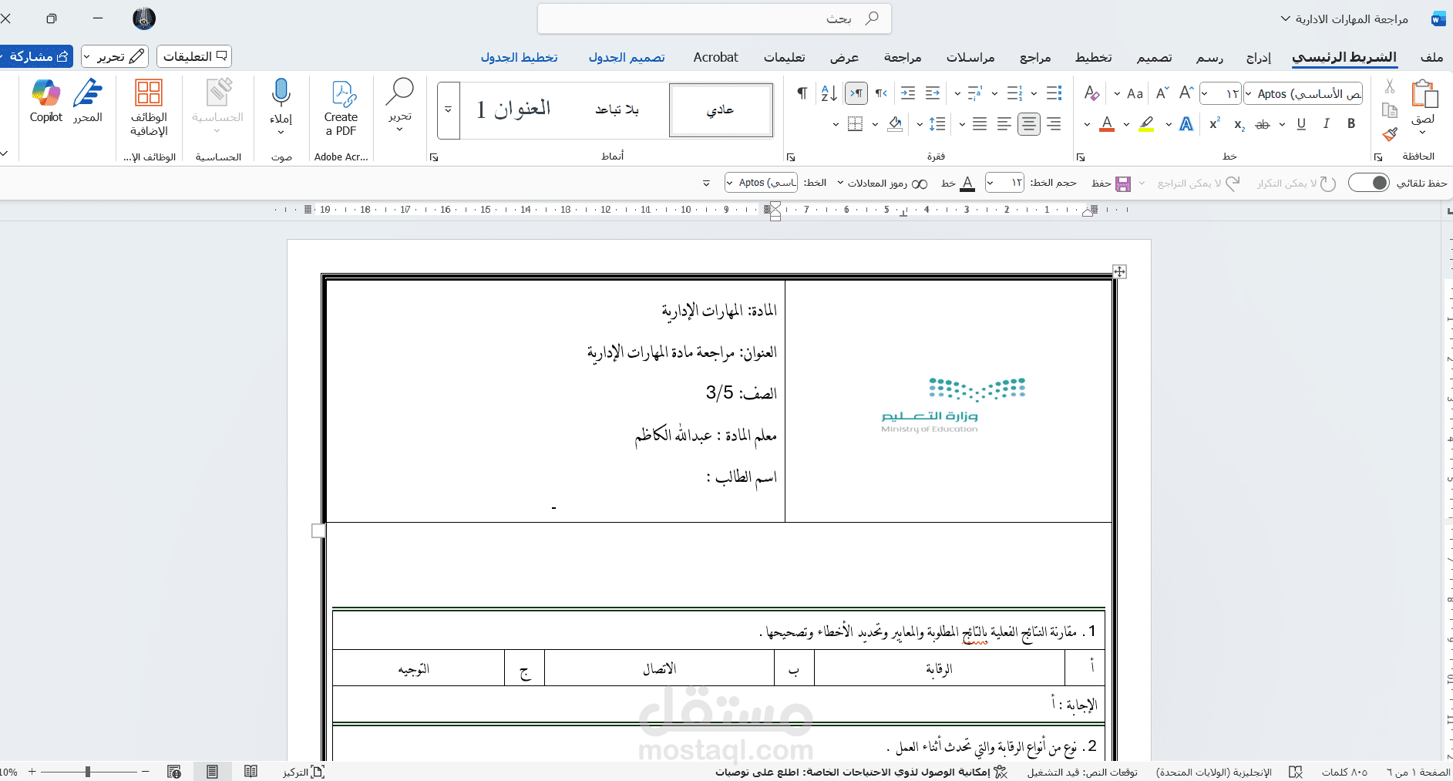The height and width of the screenshot is (781, 1453).
Task: Switch to Table Design (تصميم الجدول) tab
Action: pyautogui.click(x=627, y=57)
